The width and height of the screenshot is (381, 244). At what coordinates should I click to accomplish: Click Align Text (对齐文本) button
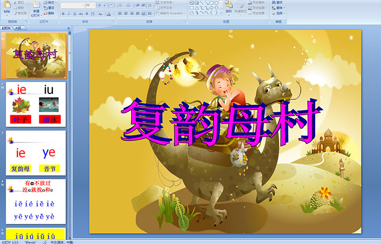click(x=165, y=8)
